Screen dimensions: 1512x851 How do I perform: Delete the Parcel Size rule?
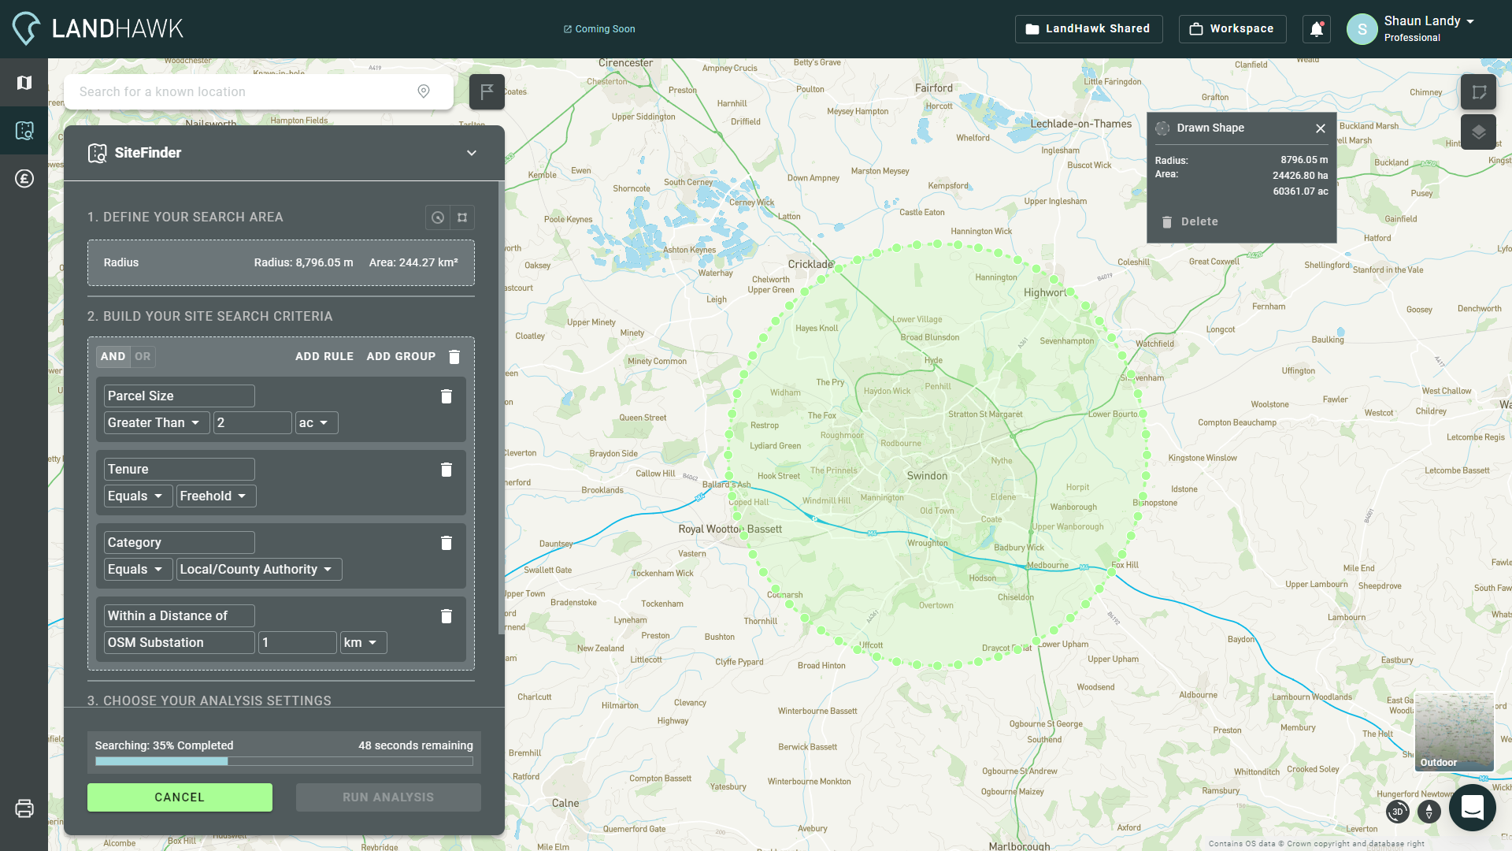[447, 396]
